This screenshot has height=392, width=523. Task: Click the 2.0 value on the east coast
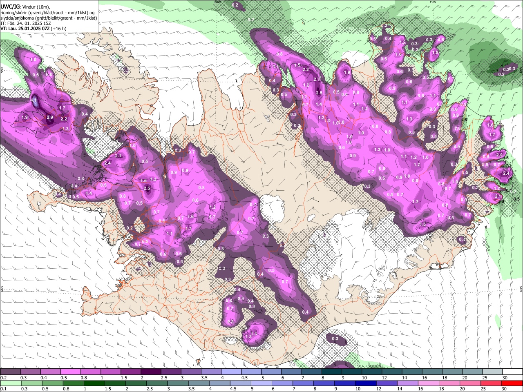499,155
